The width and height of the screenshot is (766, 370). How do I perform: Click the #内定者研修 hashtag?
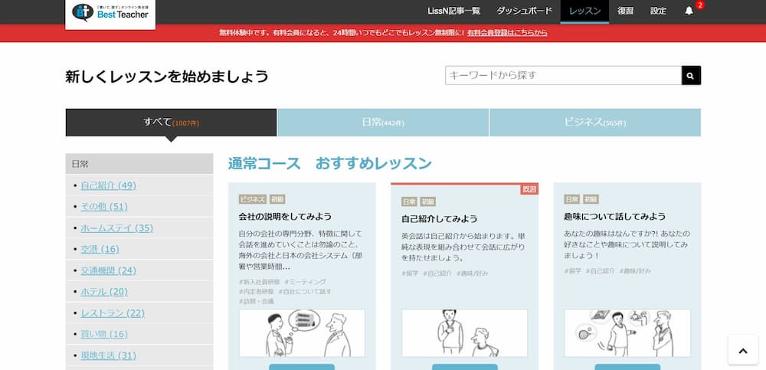click(x=257, y=291)
